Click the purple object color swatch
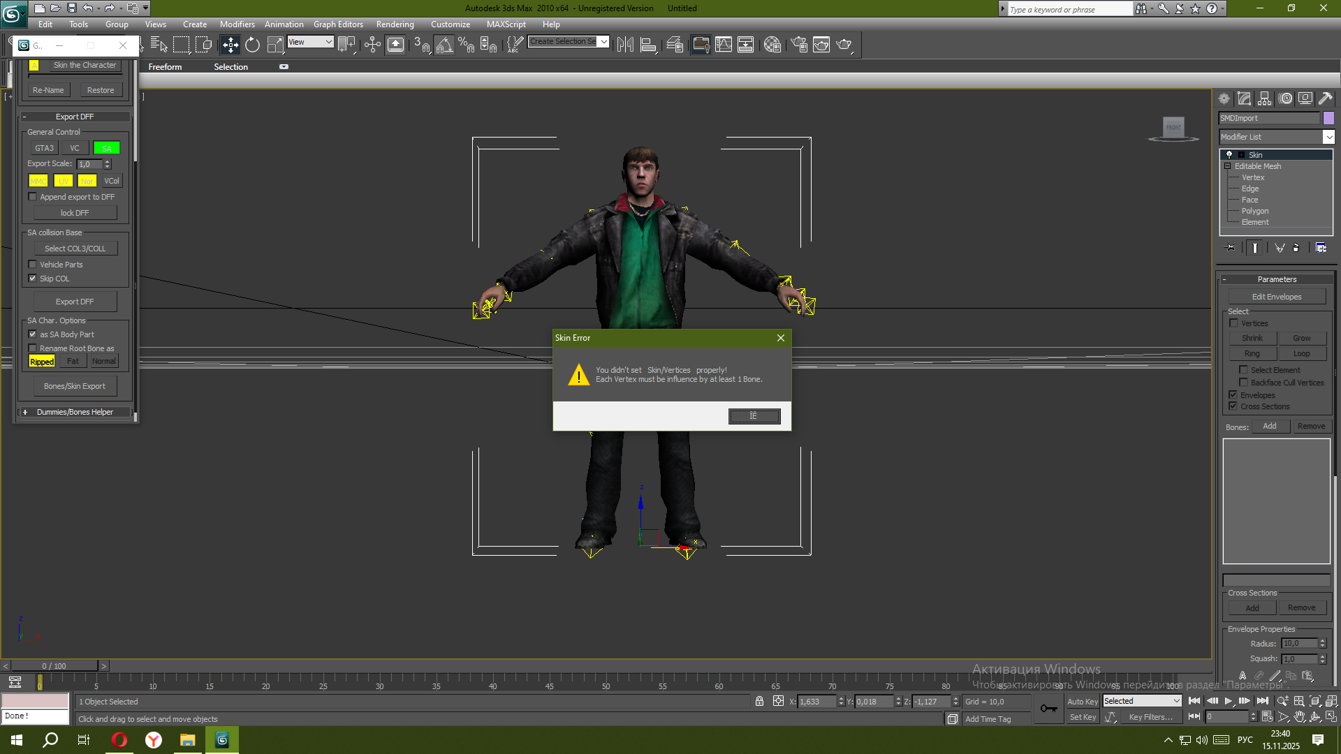Viewport: 1341px width, 754px height. click(1328, 118)
